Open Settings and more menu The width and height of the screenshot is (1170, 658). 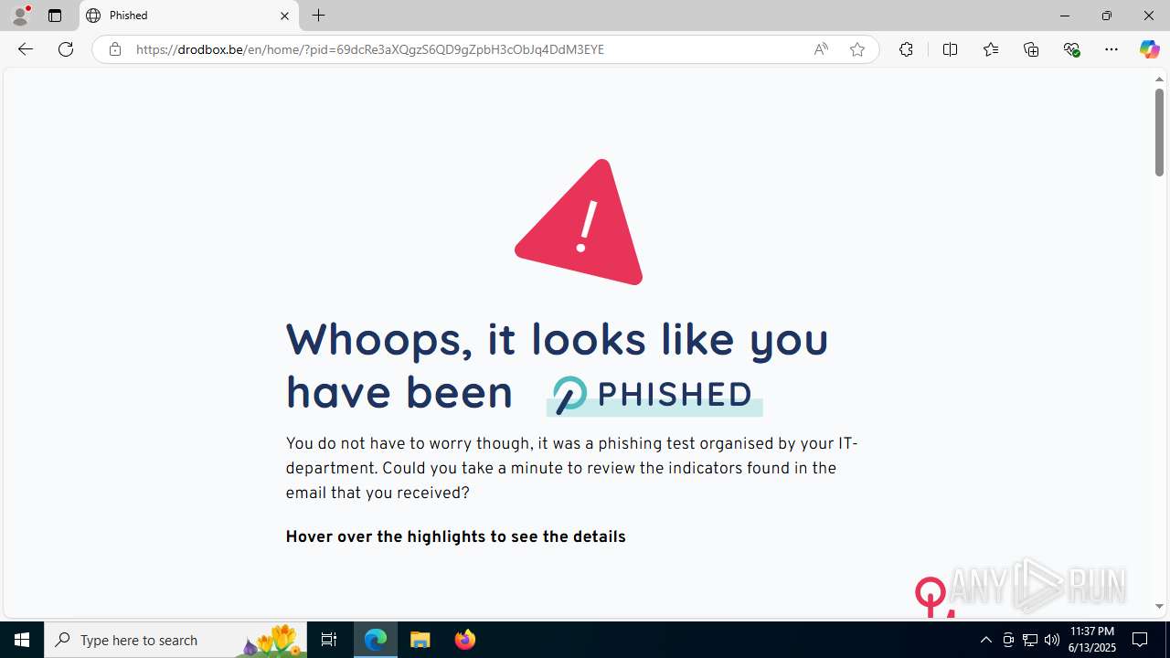[1111, 49]
